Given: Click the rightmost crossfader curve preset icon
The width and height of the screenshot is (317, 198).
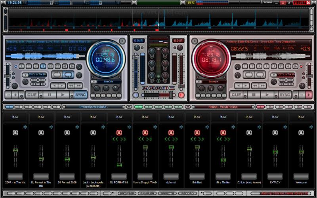Looking at the screenshot, I should [x=172, y=88].
